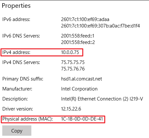149x138 pixels.
Task: Click the 'IPv6 DNS Servers:' label
Action: point(21,36)
